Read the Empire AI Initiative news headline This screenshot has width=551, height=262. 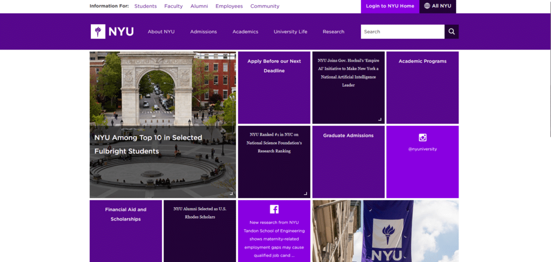click(348, 73)
